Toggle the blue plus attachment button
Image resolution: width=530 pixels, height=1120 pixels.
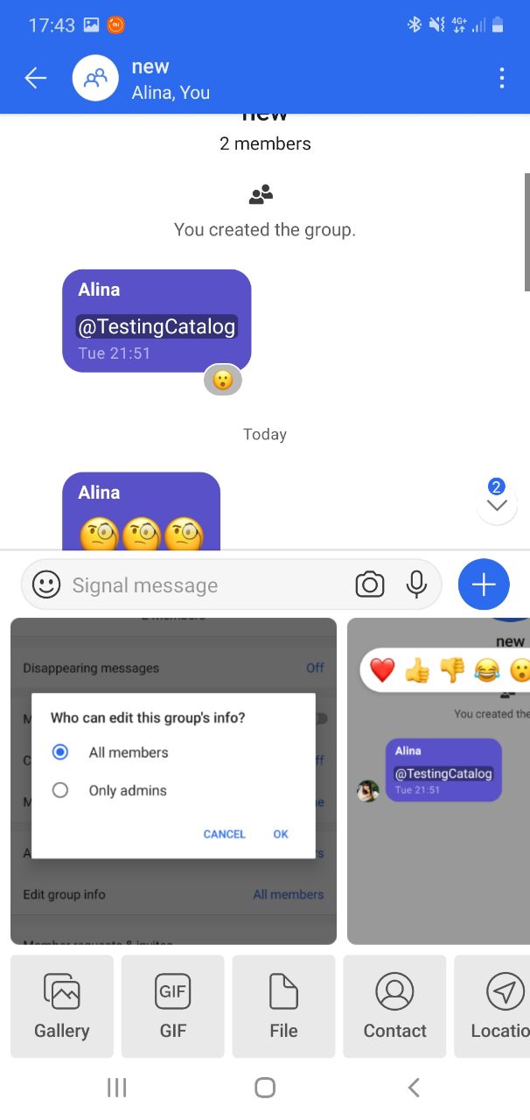pyautogui.click(x=484, y=584)
